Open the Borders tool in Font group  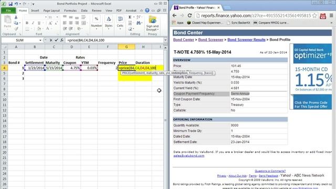tap(27, 28)
